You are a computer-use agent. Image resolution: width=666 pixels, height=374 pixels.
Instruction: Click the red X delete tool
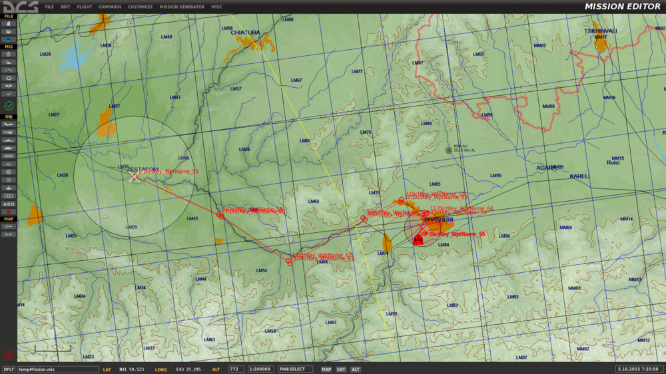pos(9,212)
